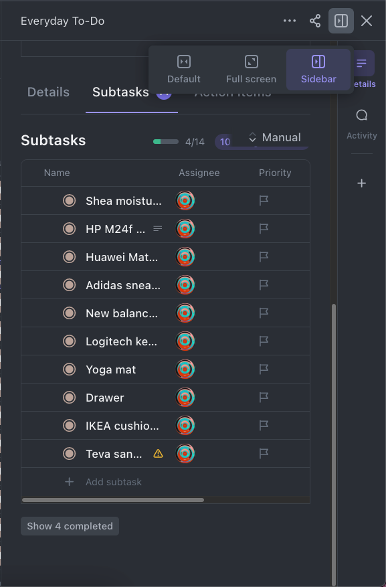The width and height of the screenshot is (386, 587).
Task: Click assignee avatar for Teva sandals subtask
Action: pyautogui.click(x=185, y=454)
